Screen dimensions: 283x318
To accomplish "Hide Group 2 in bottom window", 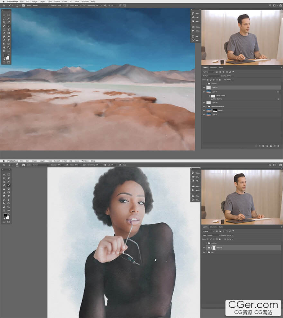I will [204, 248].
